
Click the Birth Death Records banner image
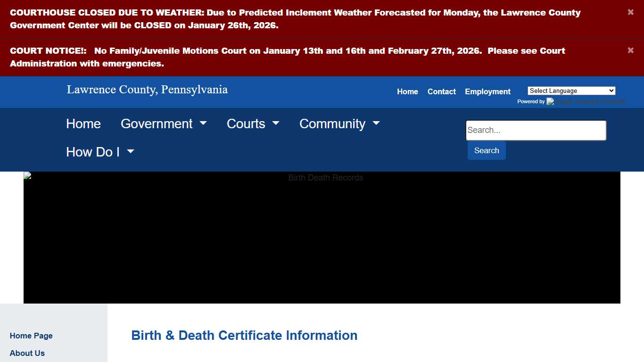322,237
